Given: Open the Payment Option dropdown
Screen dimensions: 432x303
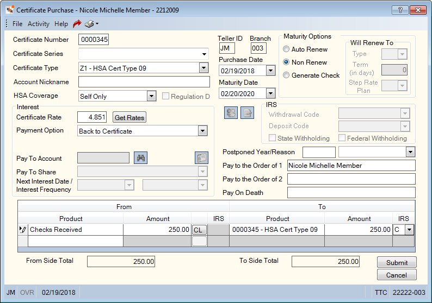Looking at the screenshot, I should pyautogui.click(x=202, y=131).
